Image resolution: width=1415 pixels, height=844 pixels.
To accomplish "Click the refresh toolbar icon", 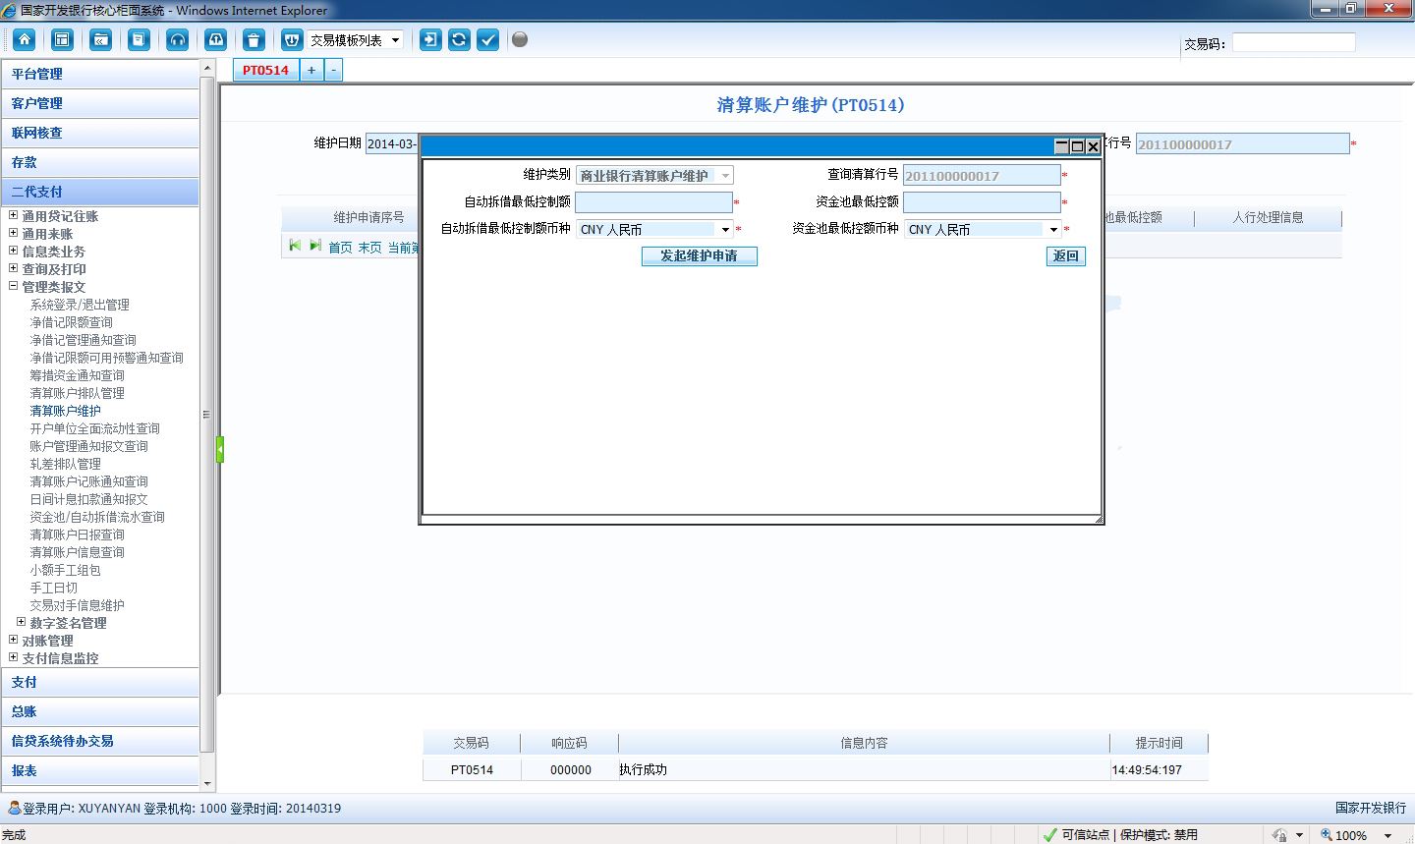I will coord(459,39).
